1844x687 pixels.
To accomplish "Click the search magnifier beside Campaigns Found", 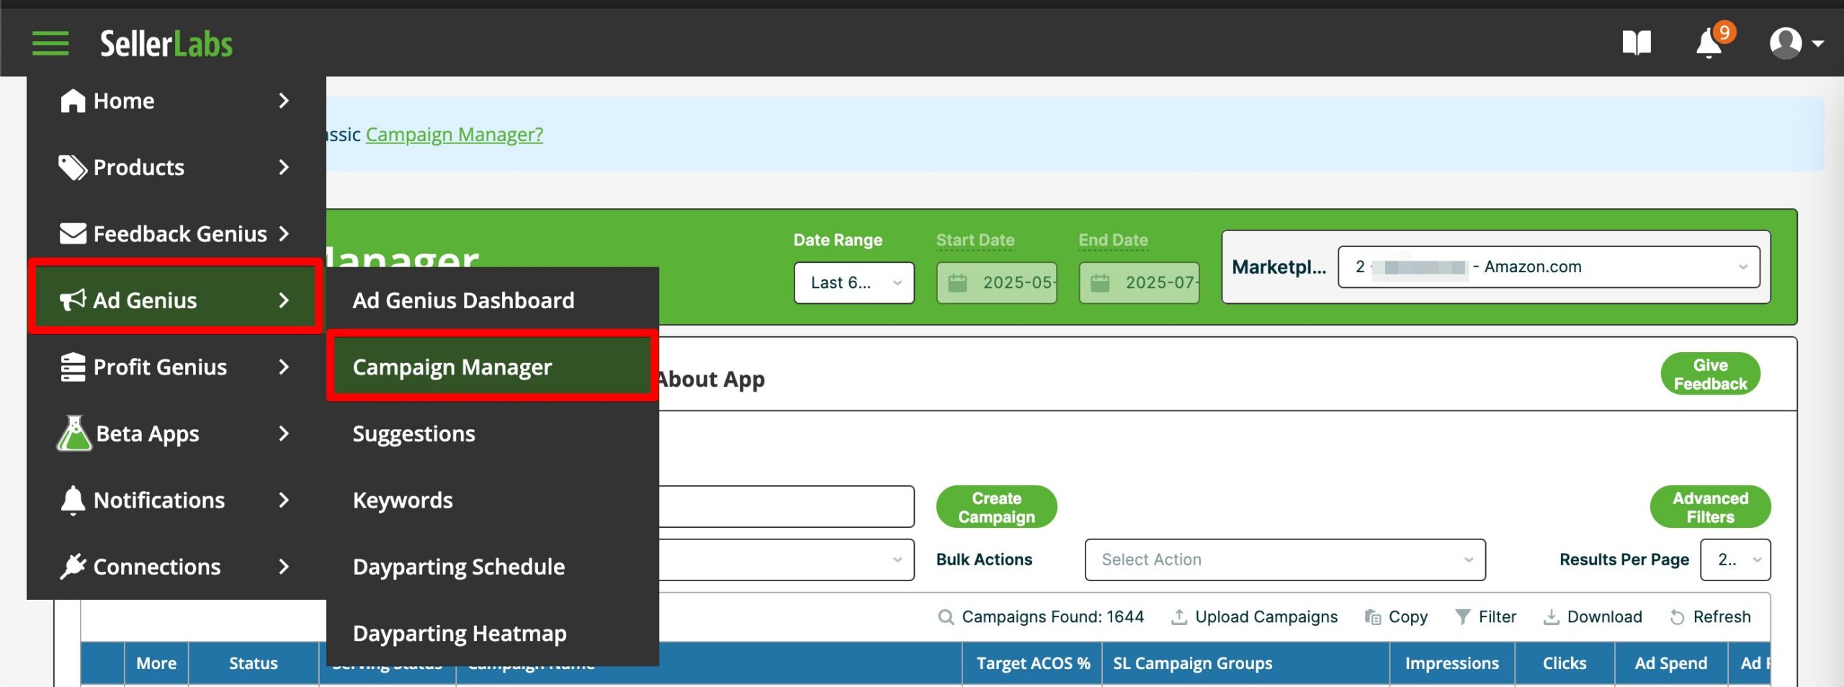I will pyautogui.click(x=946, y=617).
